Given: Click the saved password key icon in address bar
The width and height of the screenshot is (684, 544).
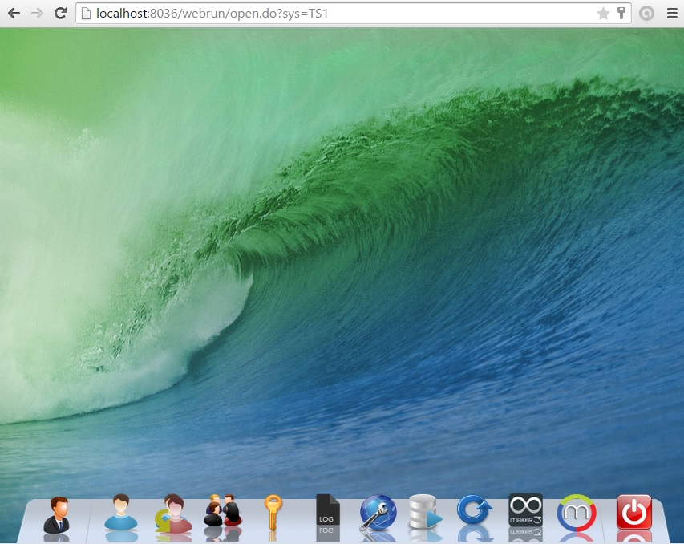Looking at the screenshot, I should pos(621,14).
